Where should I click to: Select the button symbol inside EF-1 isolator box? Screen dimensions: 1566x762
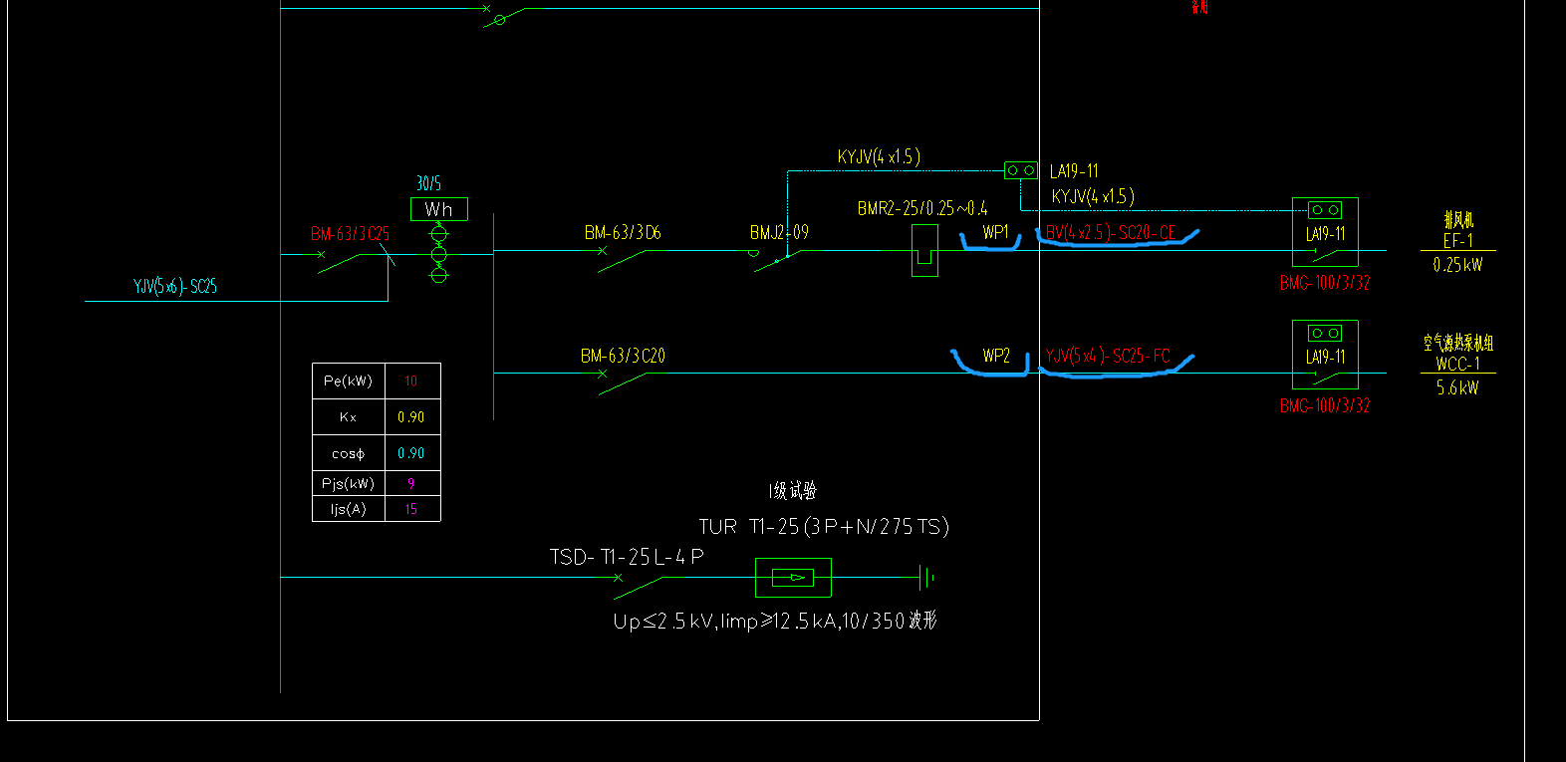(x=1325, y=210)
